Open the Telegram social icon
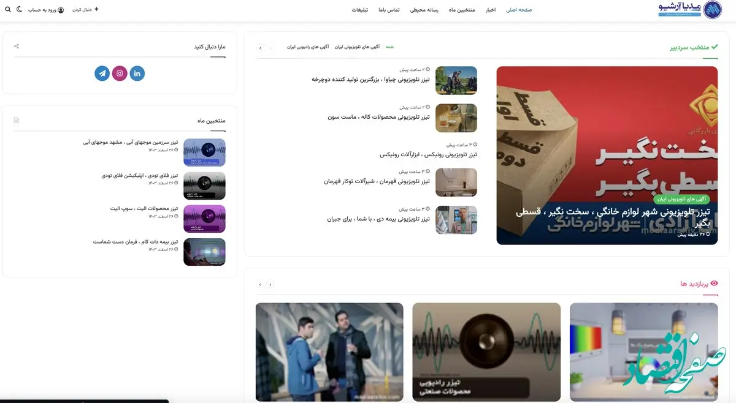This screenshot has height=403, width=736. [102, 73]
